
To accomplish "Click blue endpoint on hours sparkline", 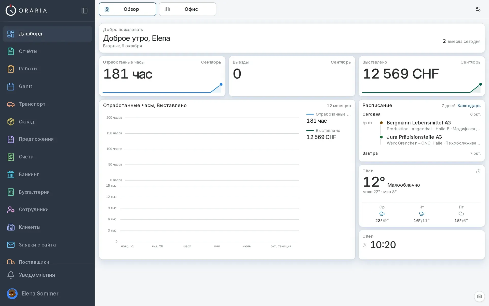I will 221,84.
